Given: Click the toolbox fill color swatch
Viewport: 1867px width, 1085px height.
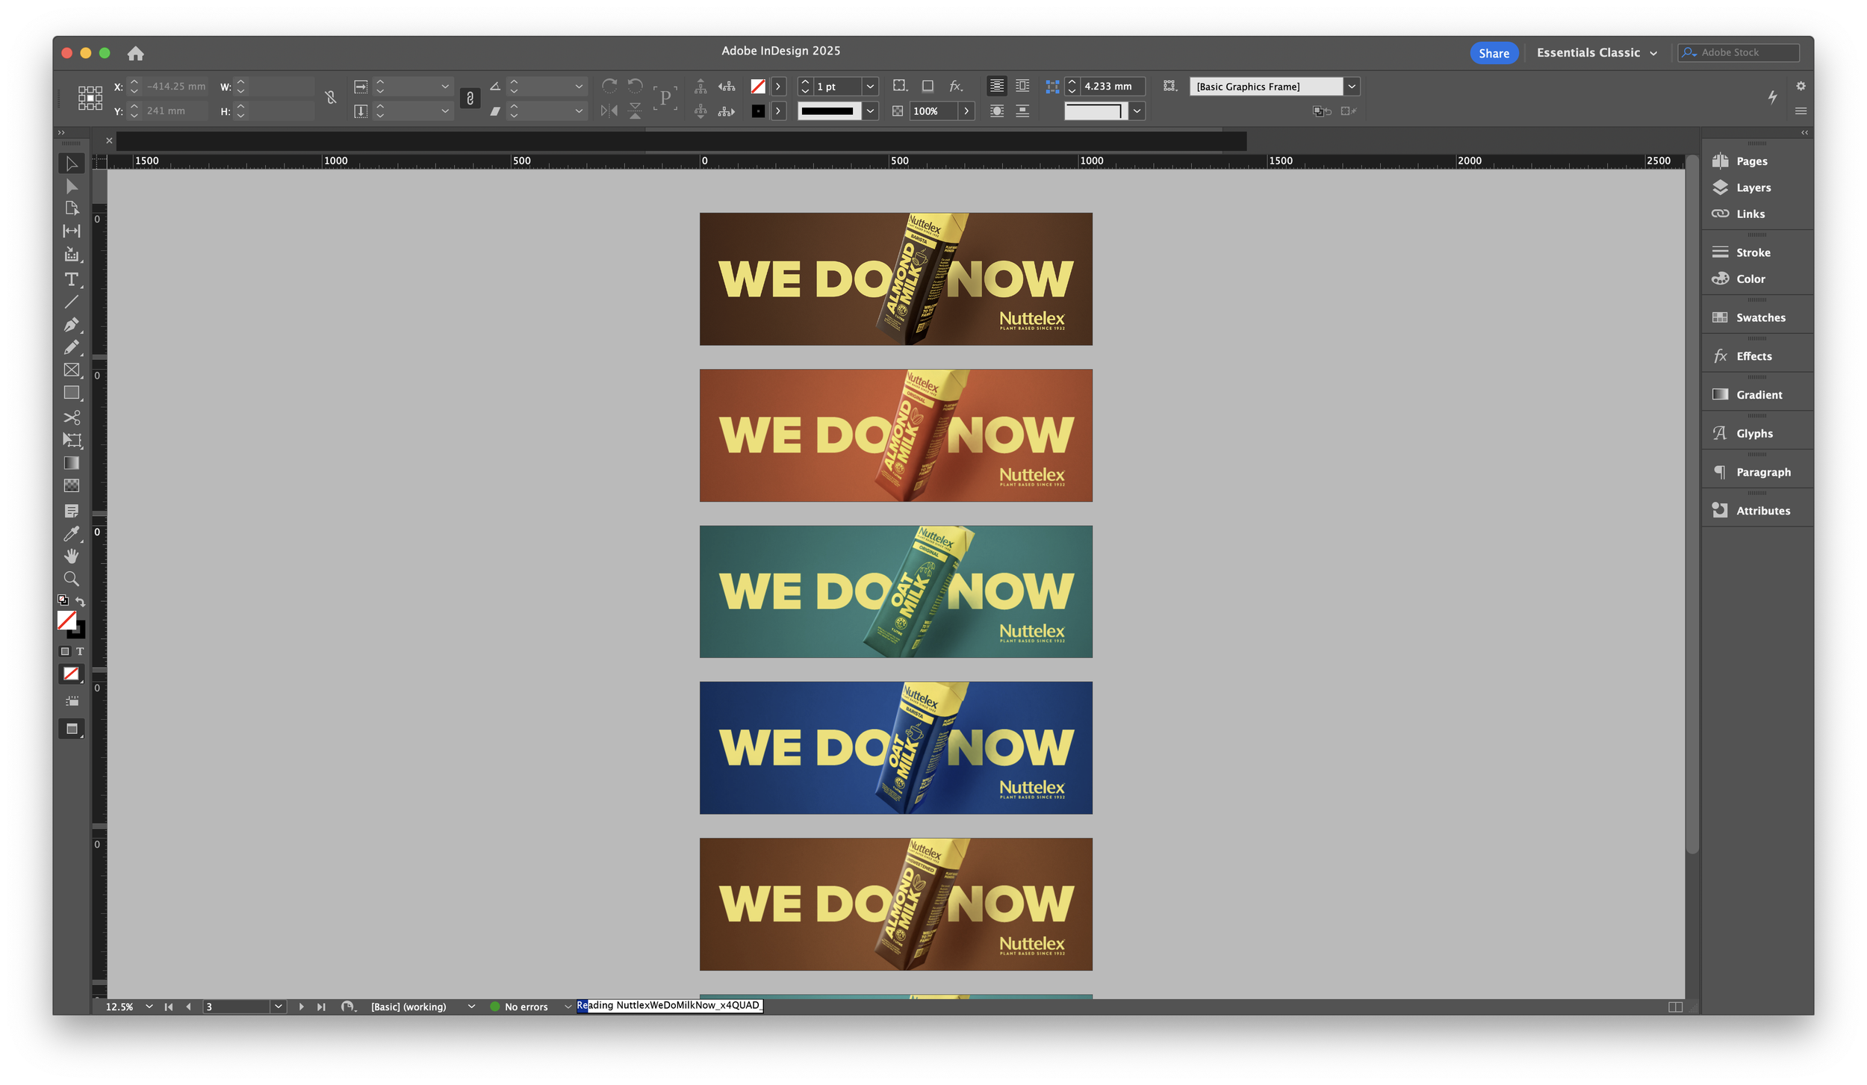Looking at the screenshot, I should [x=66, y=620].
